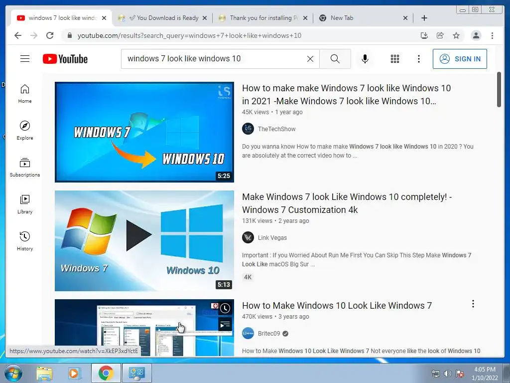
Task: Click the browser forward arrow
Action: click(x=34, y=35)
